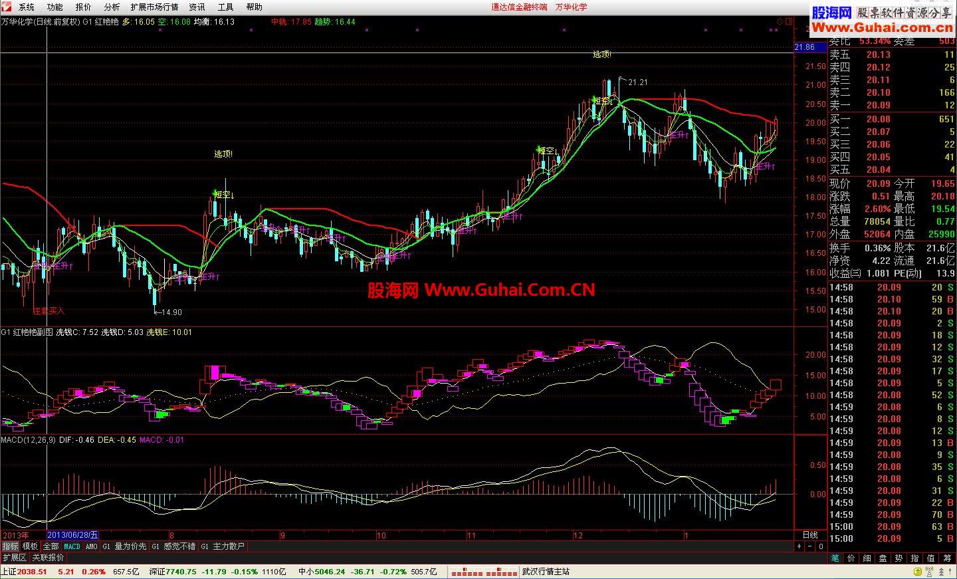Click the 上证 index value 2038.51
957x579 pixels.
click(x=32, y=572)
